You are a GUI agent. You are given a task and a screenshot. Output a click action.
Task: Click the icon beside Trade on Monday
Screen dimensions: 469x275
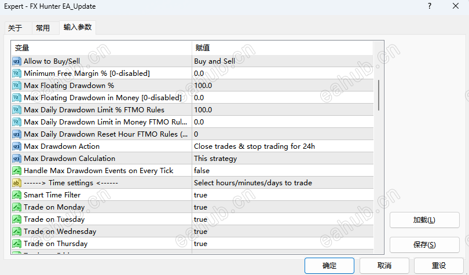[16, 207]
